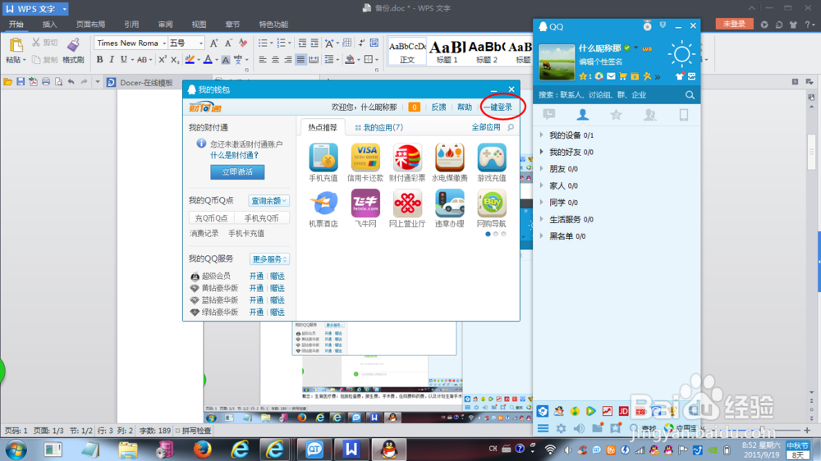Screen dimensions: 821x461
Task: Click the undo arrow in WPS quick toolbar
Action: click(71, 82)
